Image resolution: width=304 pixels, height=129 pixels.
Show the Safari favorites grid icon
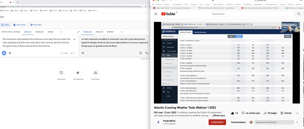[153, 4]
